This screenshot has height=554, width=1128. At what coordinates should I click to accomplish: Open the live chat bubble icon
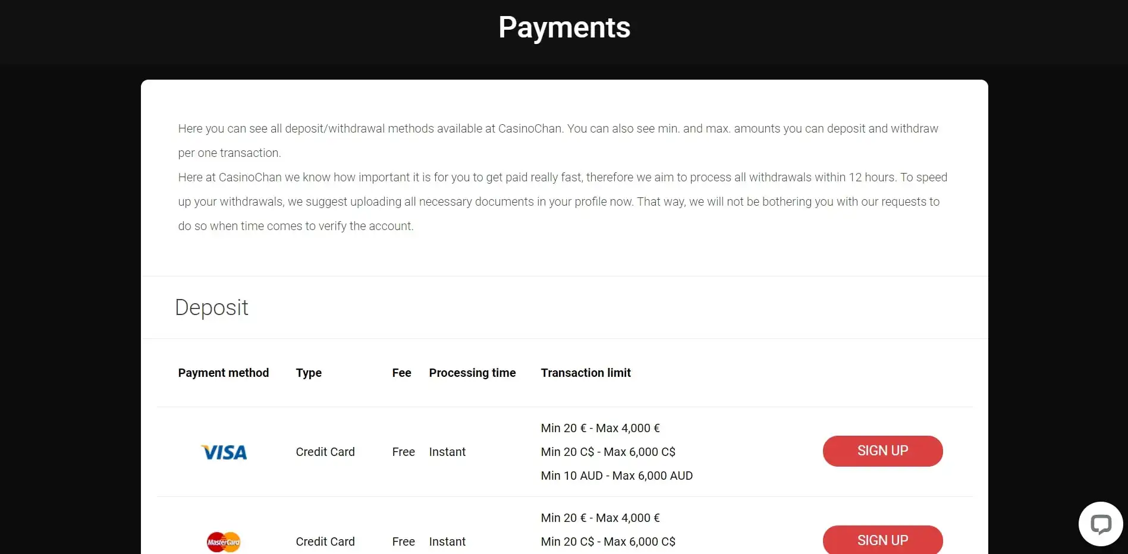pos(1101,524)
